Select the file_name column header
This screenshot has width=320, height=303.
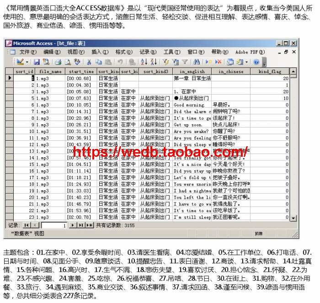(x=50, y=71)
